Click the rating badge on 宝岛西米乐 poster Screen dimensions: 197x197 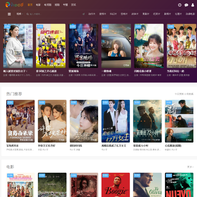click(10, 102)
